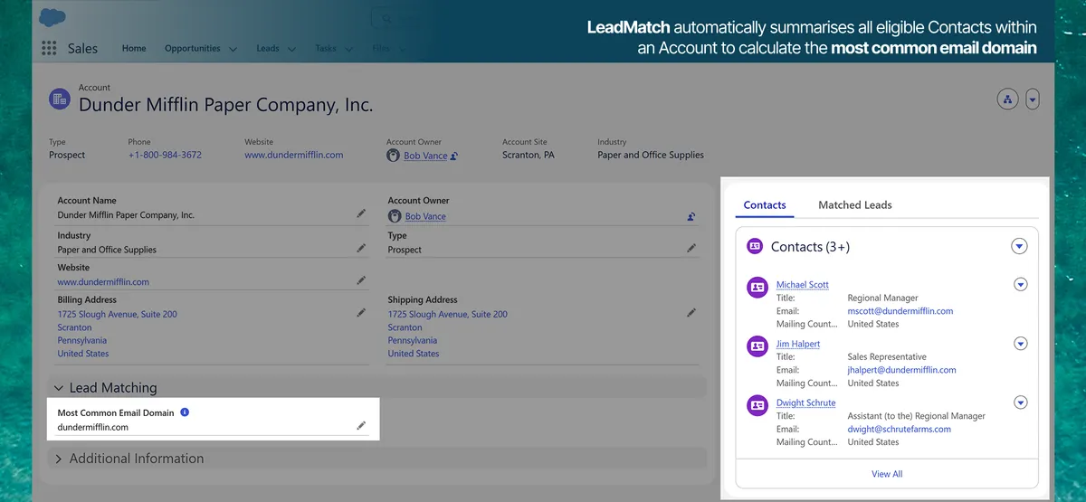Click Sales Representative title text
The height and width of the screenshot is (502, 1086).
point(887,356)
